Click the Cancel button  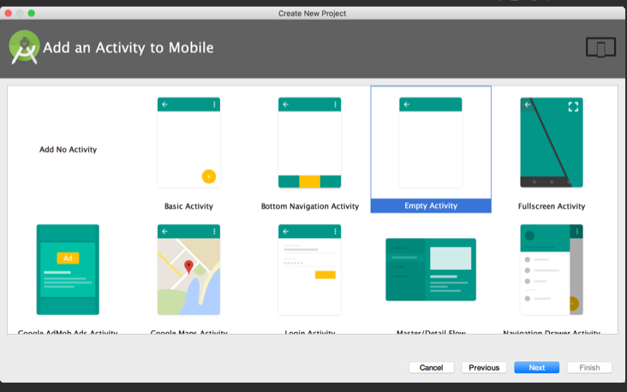431,368
